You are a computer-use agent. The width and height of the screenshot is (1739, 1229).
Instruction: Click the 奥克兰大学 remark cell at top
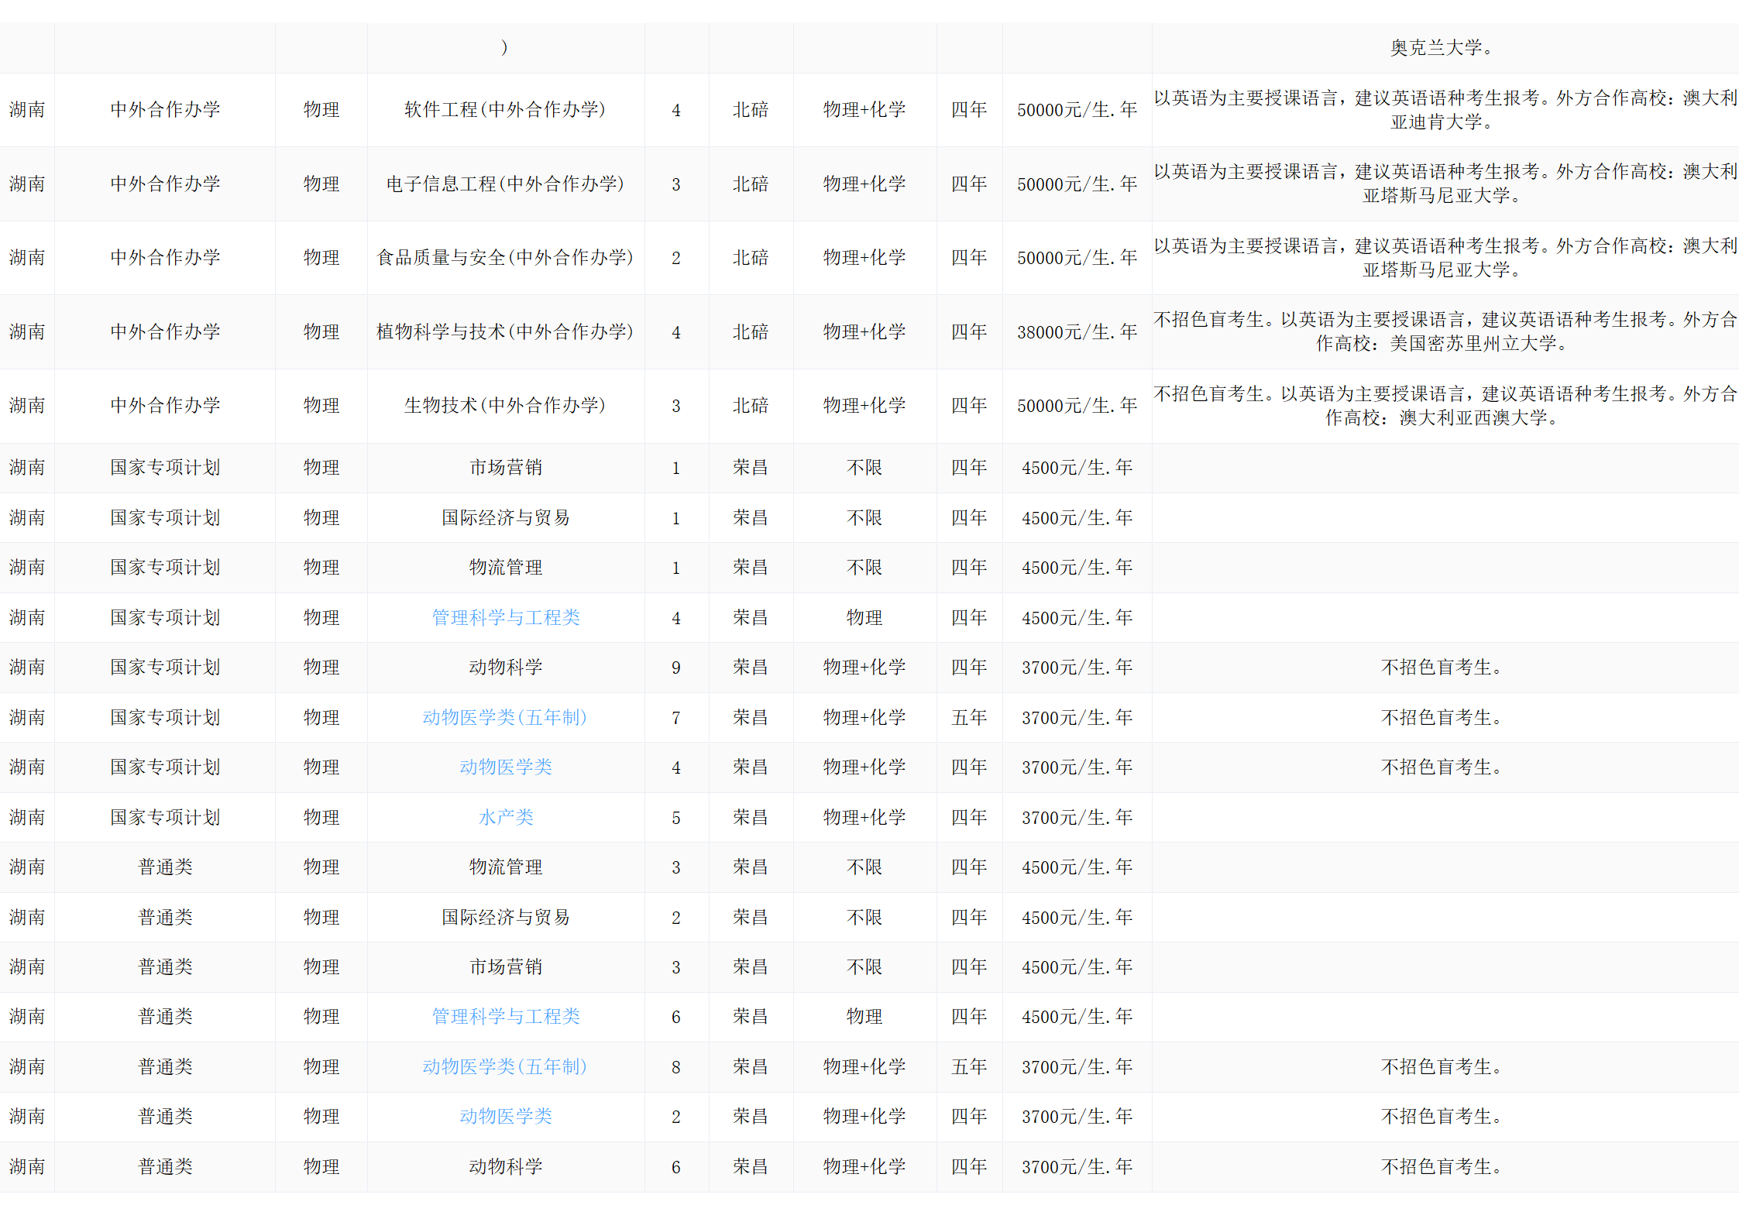[x=1444, y=47]
